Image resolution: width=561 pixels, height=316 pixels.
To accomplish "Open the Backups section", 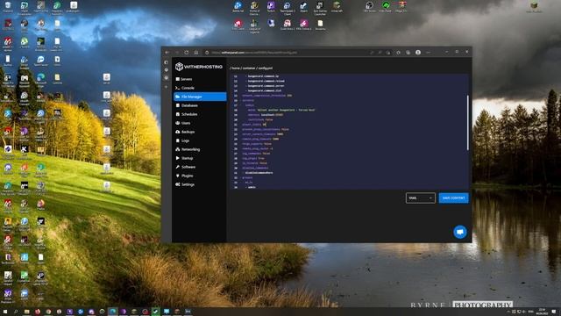I will click(199, 132).
